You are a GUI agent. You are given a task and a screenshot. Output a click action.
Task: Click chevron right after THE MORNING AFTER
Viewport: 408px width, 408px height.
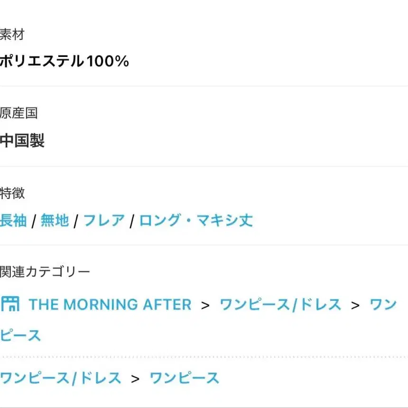[205, 305]
